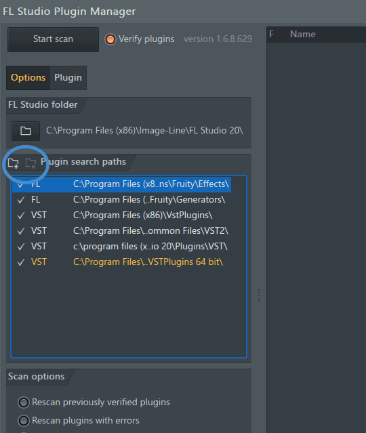This screenshot has height=433, width=366.
Task: Uncheck the Fruity\Effects search path
Action: click(20, 184)
